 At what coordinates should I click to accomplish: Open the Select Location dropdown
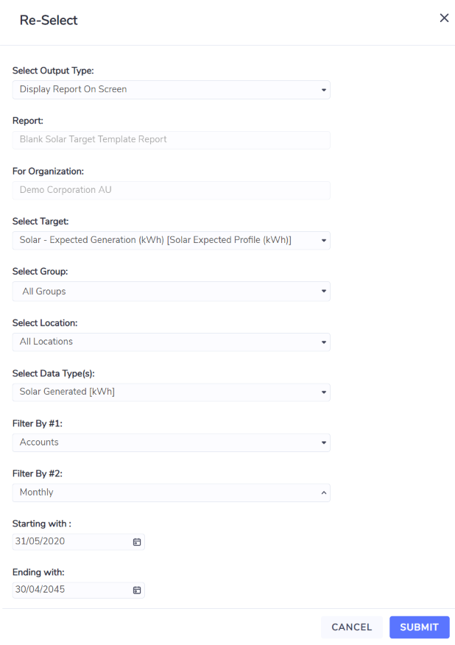(171, 342)
